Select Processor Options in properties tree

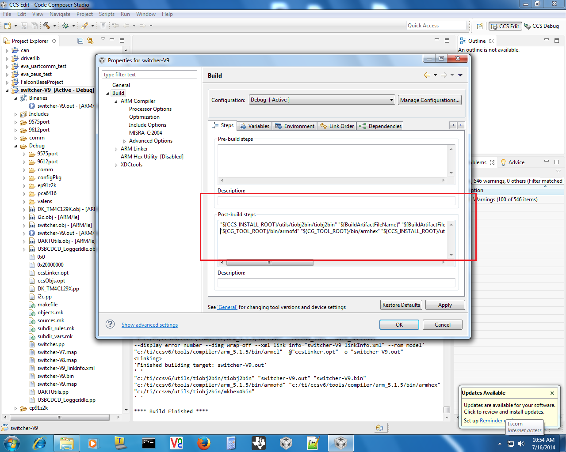point(150,109)
